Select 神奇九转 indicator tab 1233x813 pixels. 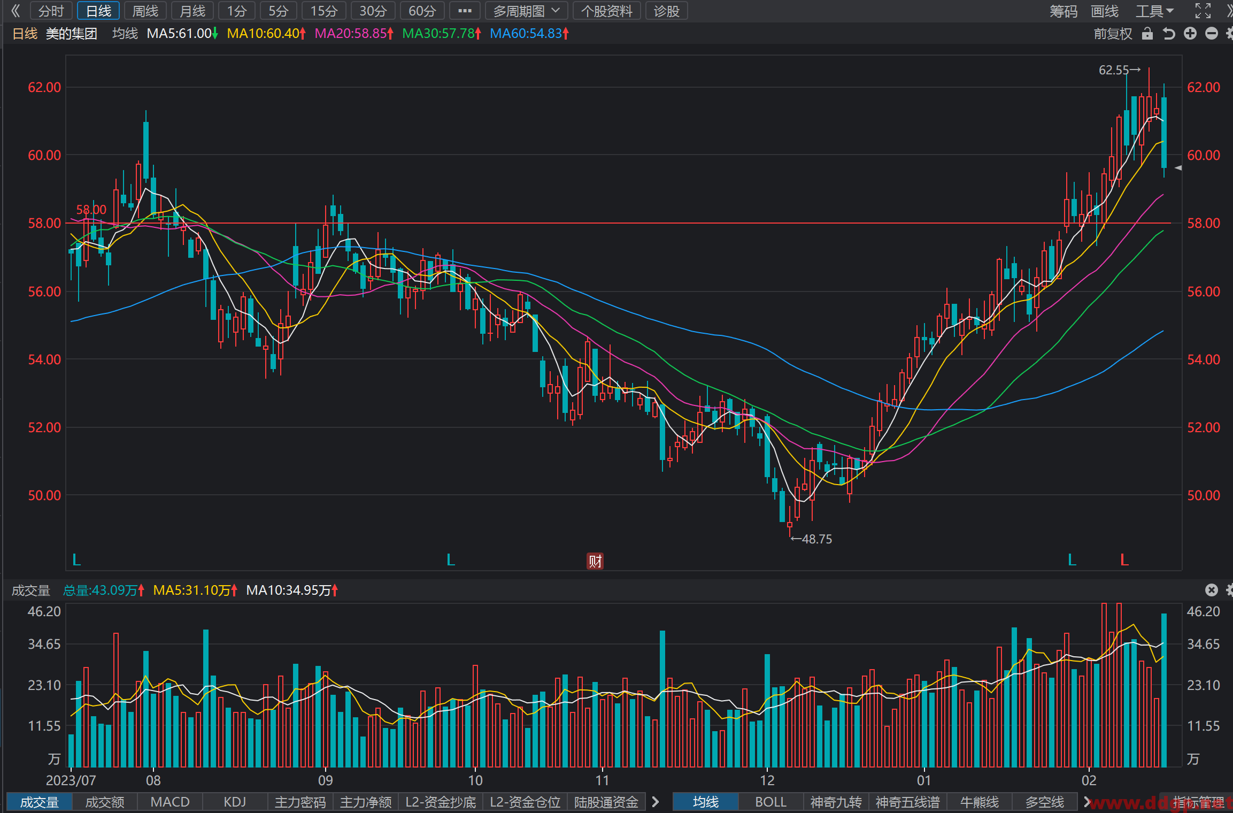coord(836,802)
